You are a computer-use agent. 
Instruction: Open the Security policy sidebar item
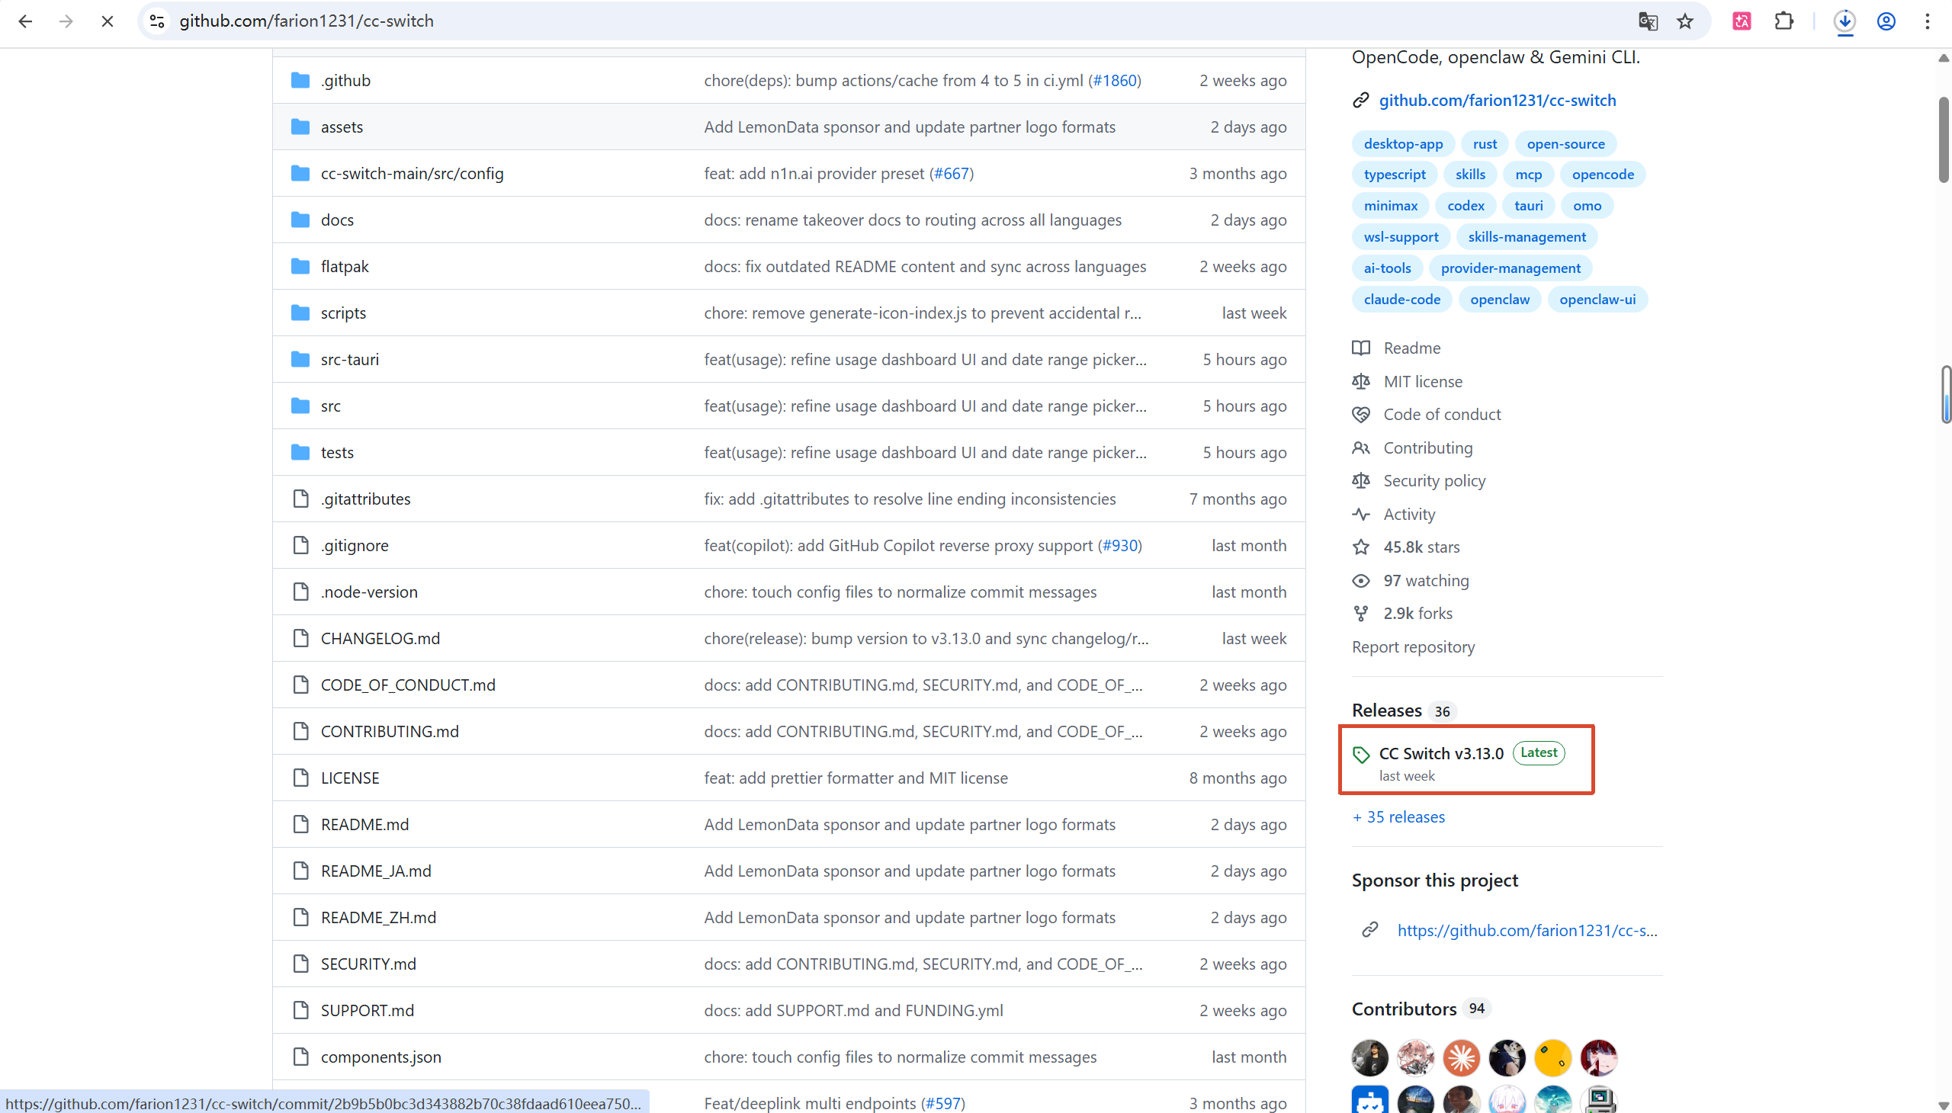coord(1433,481)
